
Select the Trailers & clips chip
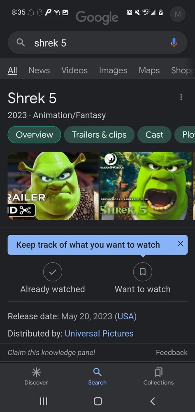pos(99,135)
